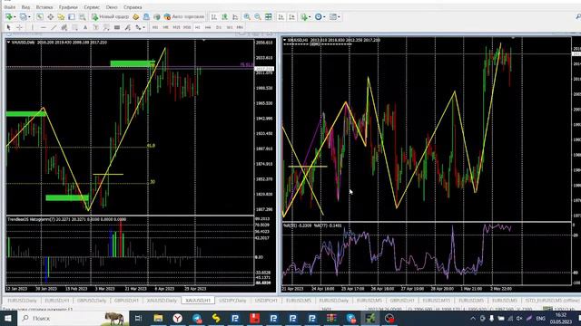Select the arrow cursor tool

[8, 27]
